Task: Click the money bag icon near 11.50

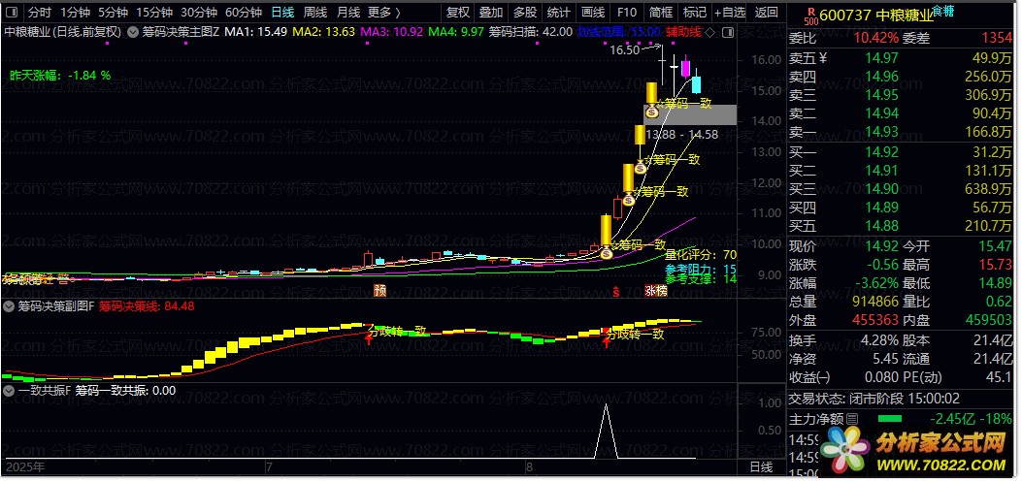Action: click(x=628, y=199)
